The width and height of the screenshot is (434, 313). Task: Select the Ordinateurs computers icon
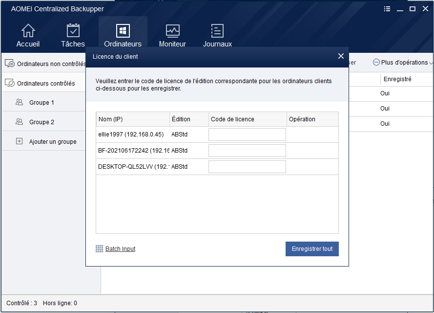click(123, 30)
